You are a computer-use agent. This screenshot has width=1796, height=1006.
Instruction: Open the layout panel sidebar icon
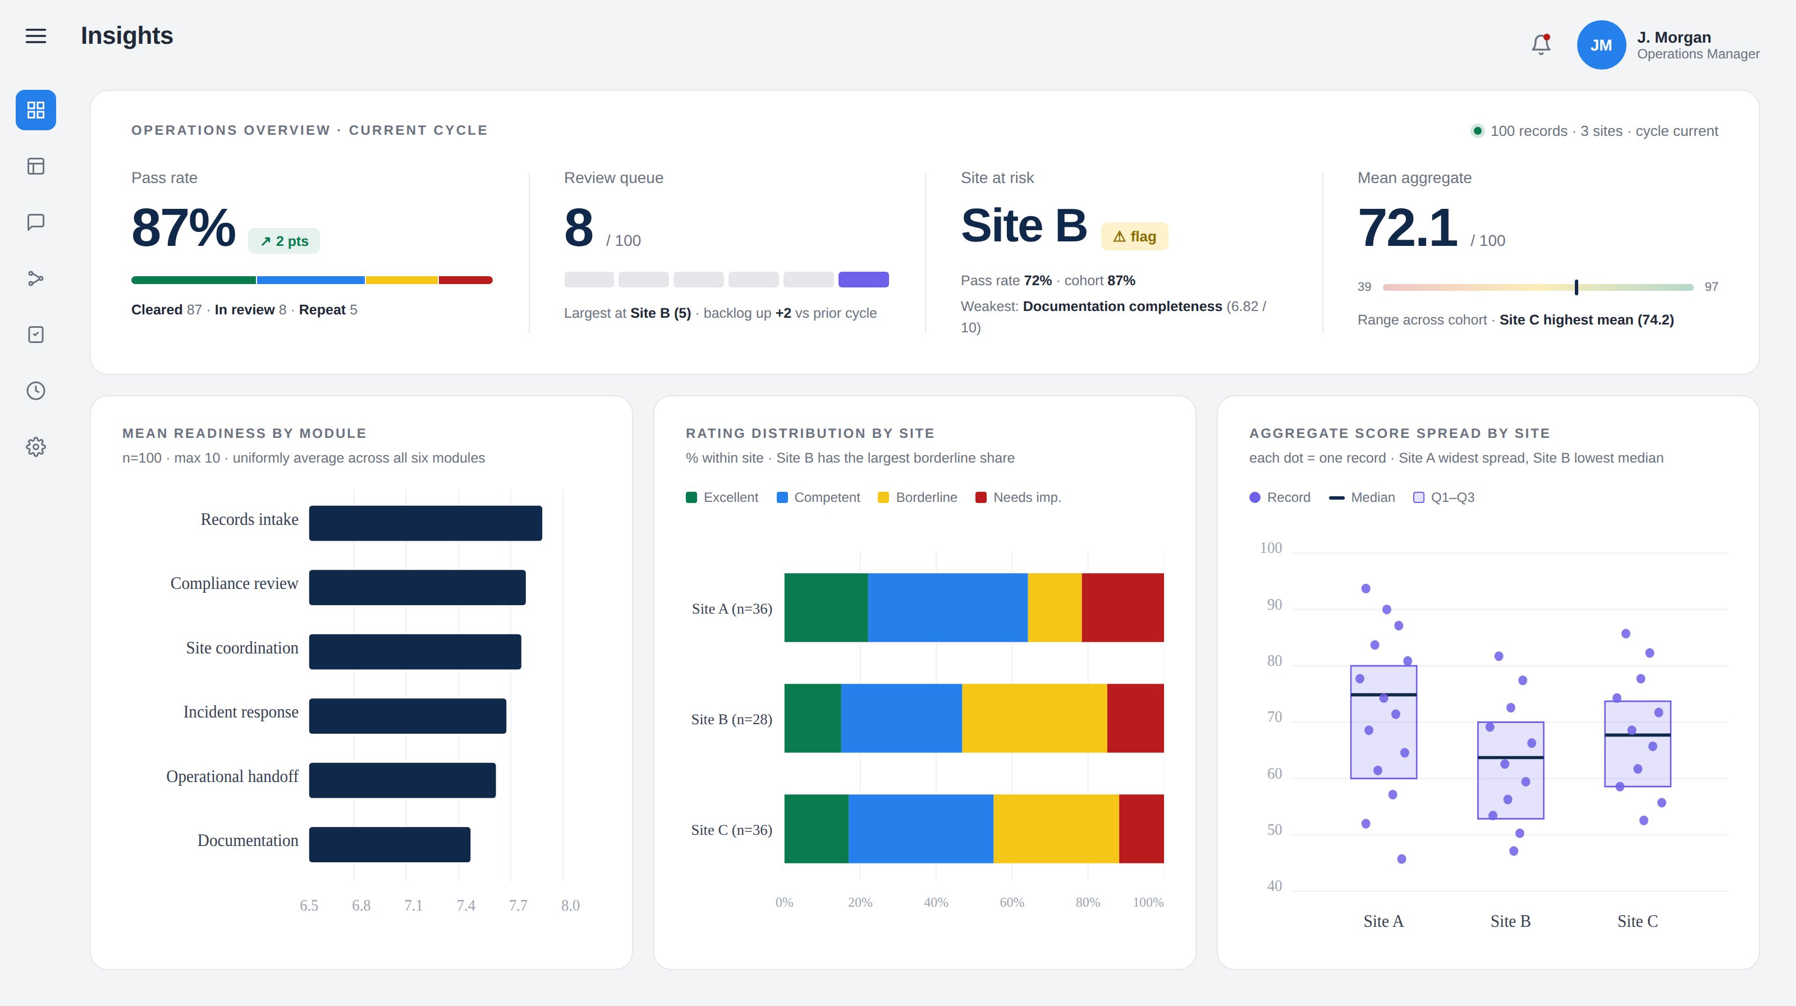[35, 166]
